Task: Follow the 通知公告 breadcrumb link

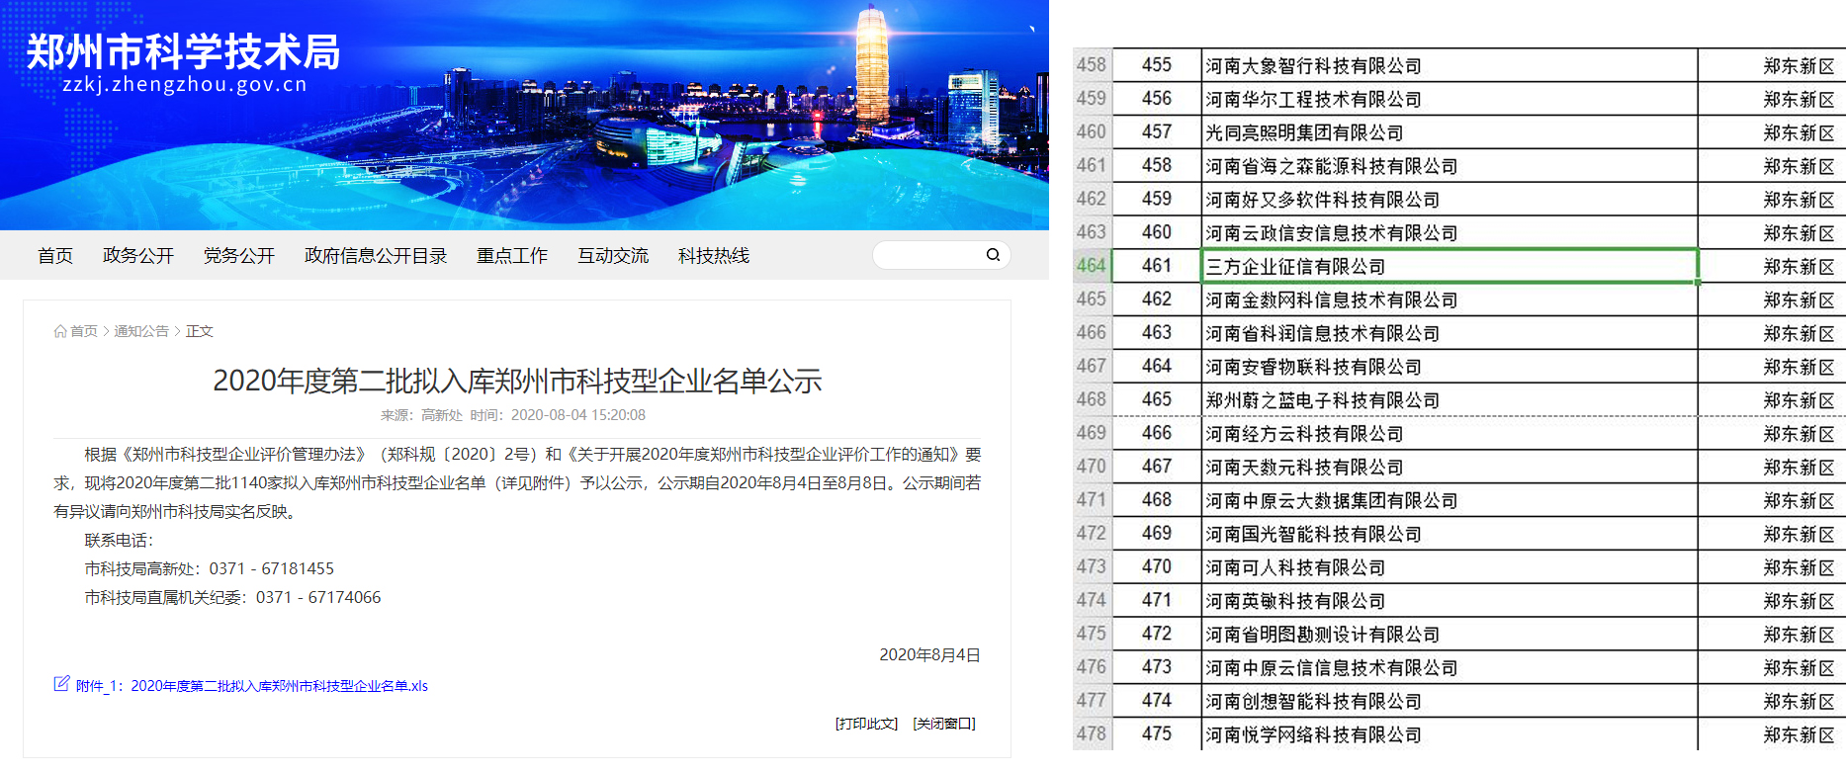Action: coord(141,331)
